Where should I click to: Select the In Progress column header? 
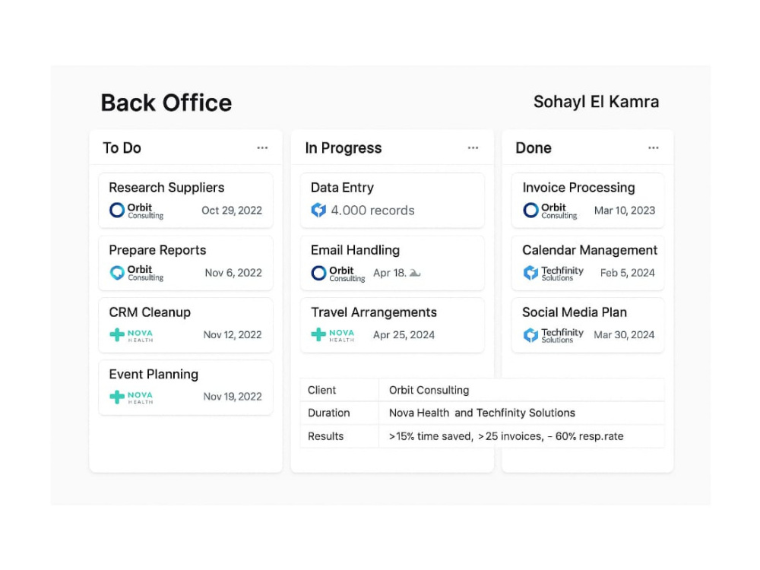[x=344, y=148]
